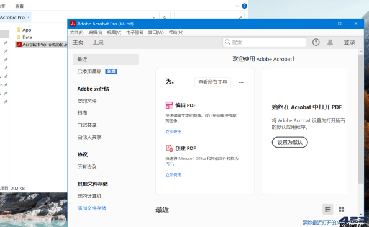
Task: Open the 编辑(E) menu
Action: pyautogui.click(x=95, y=32)
